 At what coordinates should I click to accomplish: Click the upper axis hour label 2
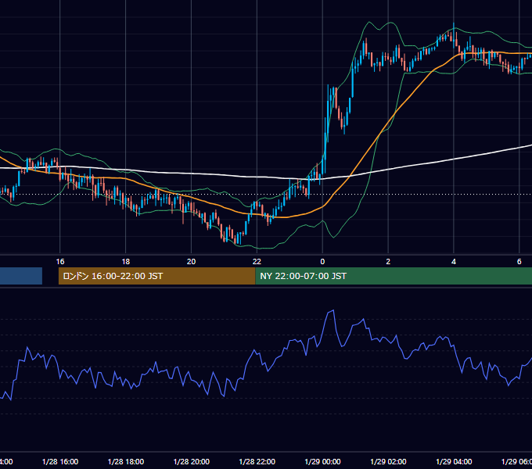[x=388, y=262]
